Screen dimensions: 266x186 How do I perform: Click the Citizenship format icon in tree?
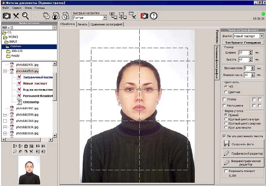pos(19,102)
